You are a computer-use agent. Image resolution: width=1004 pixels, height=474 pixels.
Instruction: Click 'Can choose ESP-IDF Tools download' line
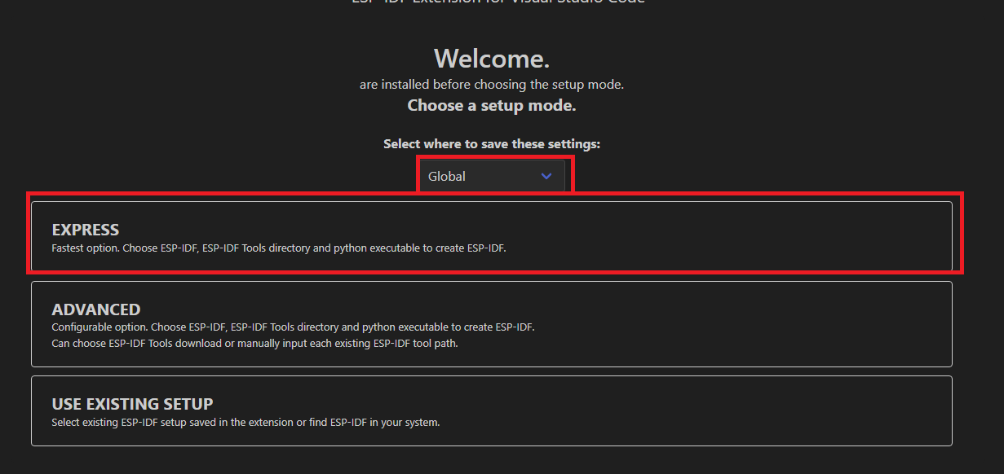(254, 343)
